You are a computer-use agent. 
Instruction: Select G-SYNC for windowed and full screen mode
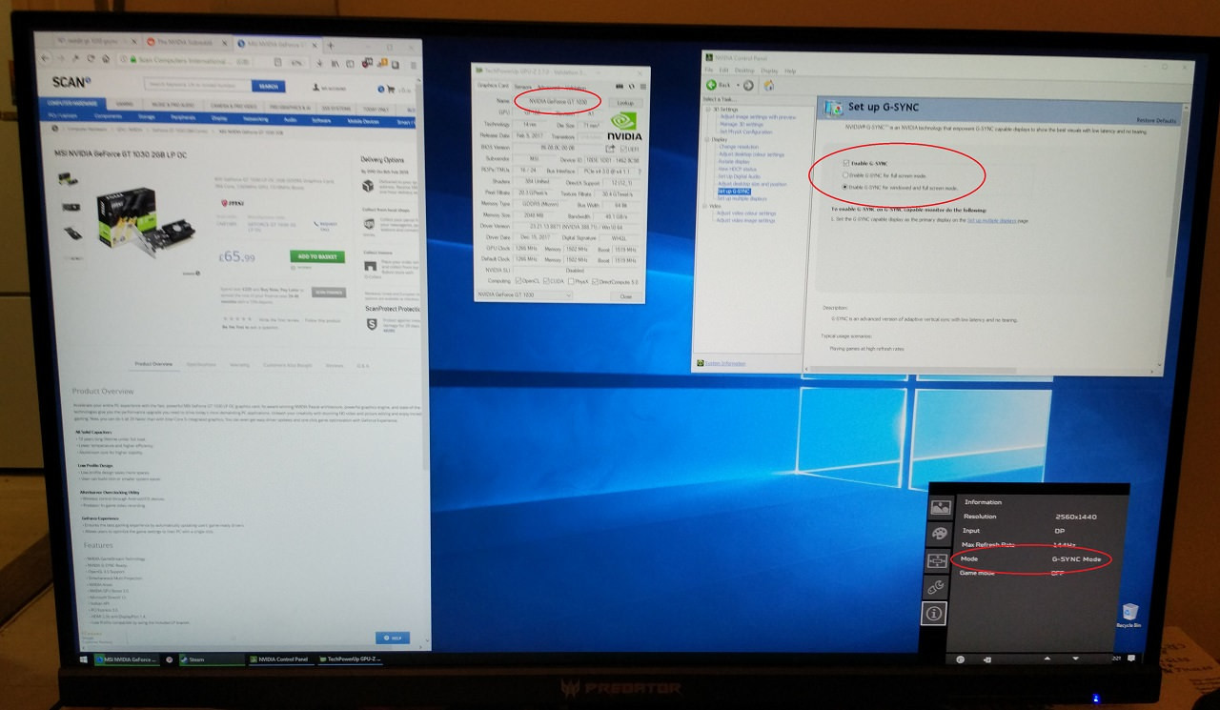click(844, 187)
